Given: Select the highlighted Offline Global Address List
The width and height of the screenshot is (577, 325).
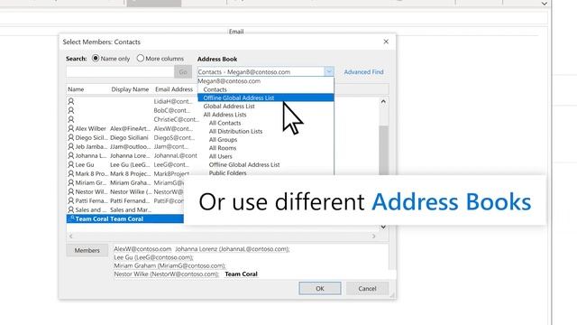Looking at the screenshot, I should 266,97.
